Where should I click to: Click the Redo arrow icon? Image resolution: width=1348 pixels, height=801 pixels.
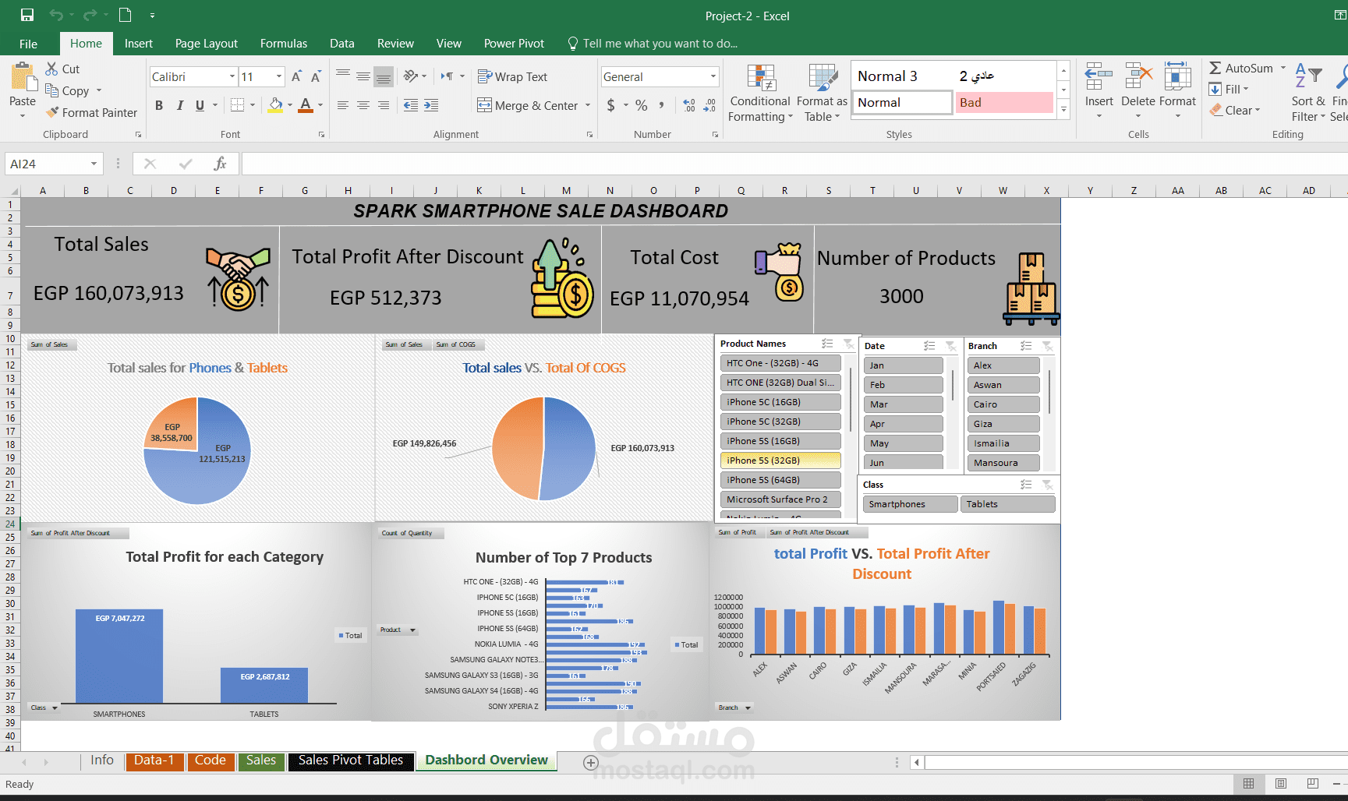tap(90, 15)
